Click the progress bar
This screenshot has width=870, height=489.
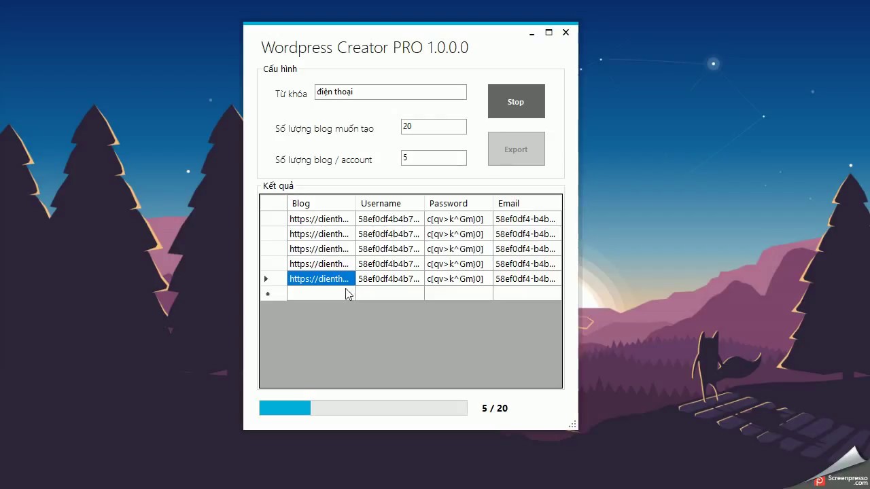tap(363, 407)
